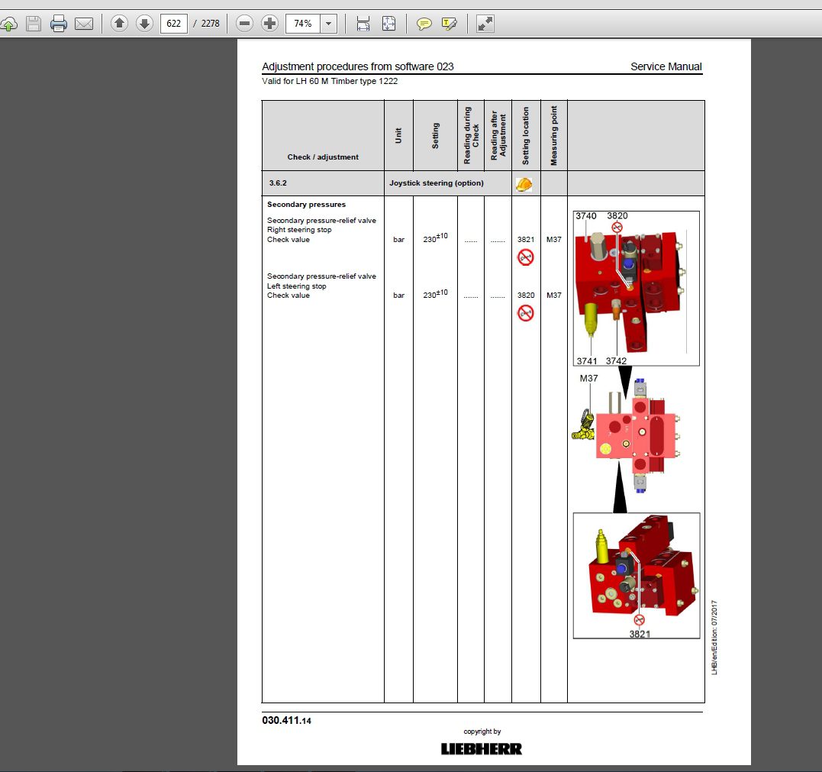Click the middle valve illustration labeled M37
The image size is (822, 772).
point(627,435)
